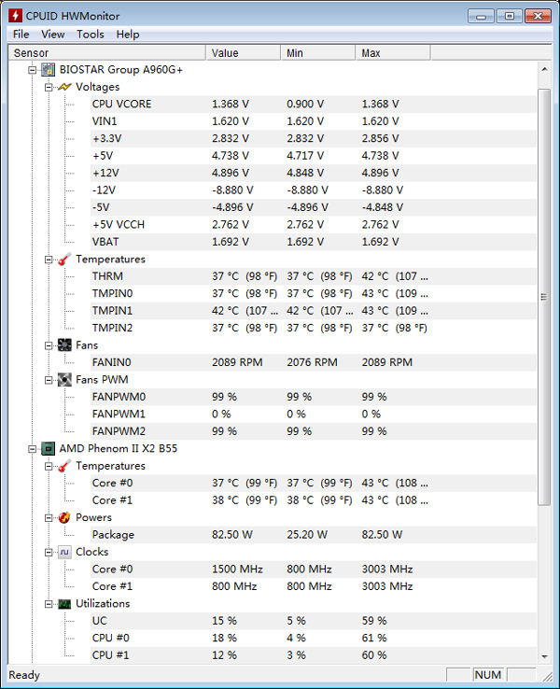The image size is (560, 689).
Task: Click the NUM indicator in status bar
Action: coord(487,674)
